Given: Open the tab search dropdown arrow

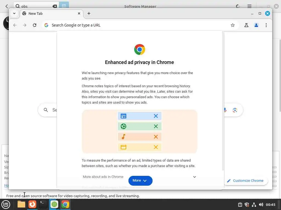Looking at the screenshot, I should pyautogui.click(x=14, y=13).
